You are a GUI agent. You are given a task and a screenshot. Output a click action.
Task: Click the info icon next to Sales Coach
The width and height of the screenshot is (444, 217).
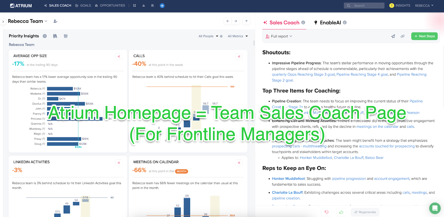click(x=303, y=22)
